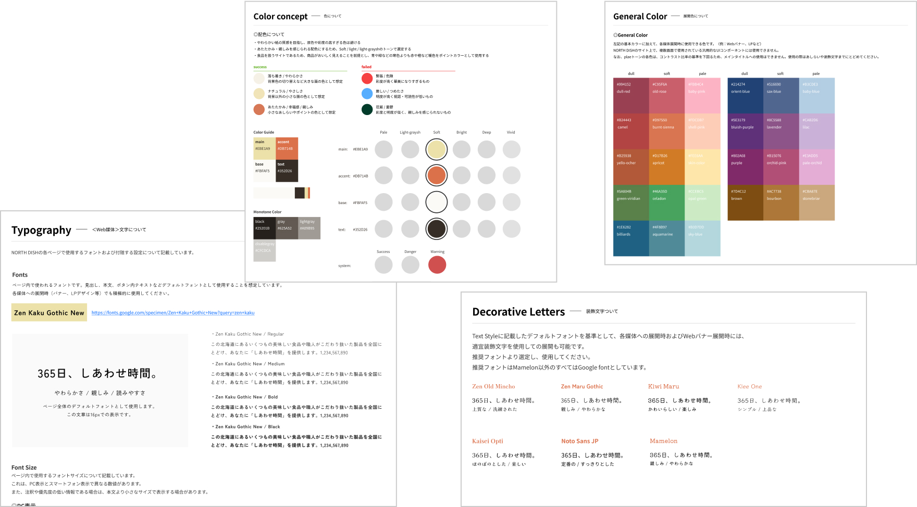Select the bluish-purple #5E3179 swatch

coord(745,132)
